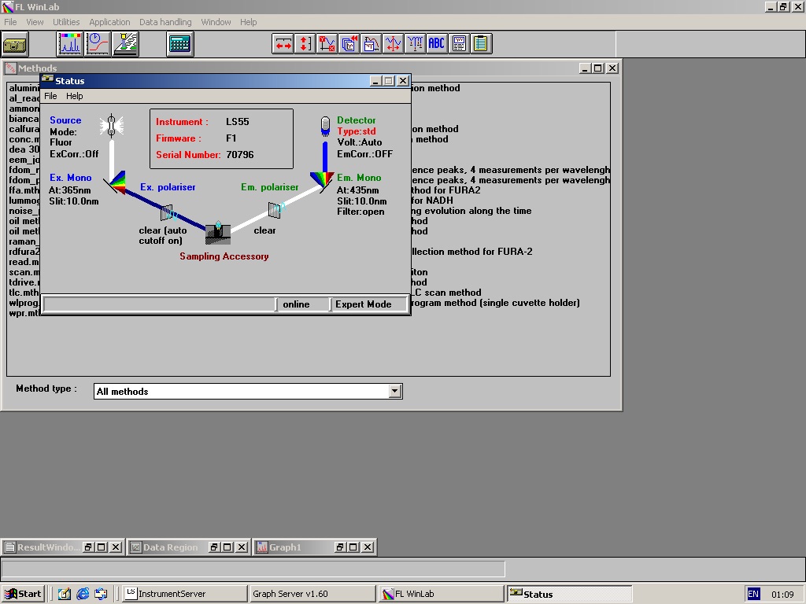
Task: Click the EmCorr.:OFF text
Action: click(x=364, y=154)
